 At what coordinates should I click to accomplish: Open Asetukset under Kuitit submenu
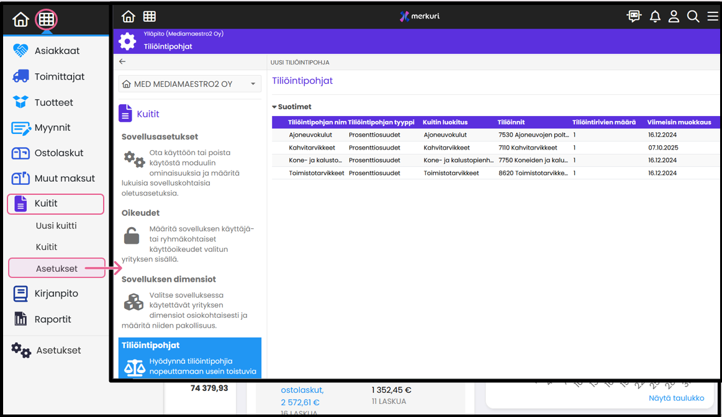(56, 269)
